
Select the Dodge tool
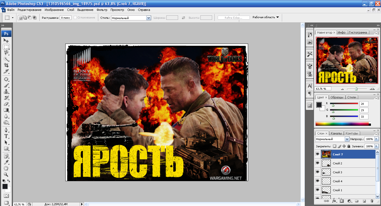pyautogui.click(x=6, y=122)
